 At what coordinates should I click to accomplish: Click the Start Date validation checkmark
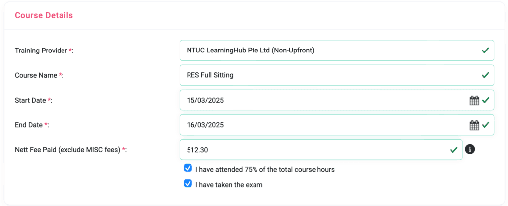485,100
